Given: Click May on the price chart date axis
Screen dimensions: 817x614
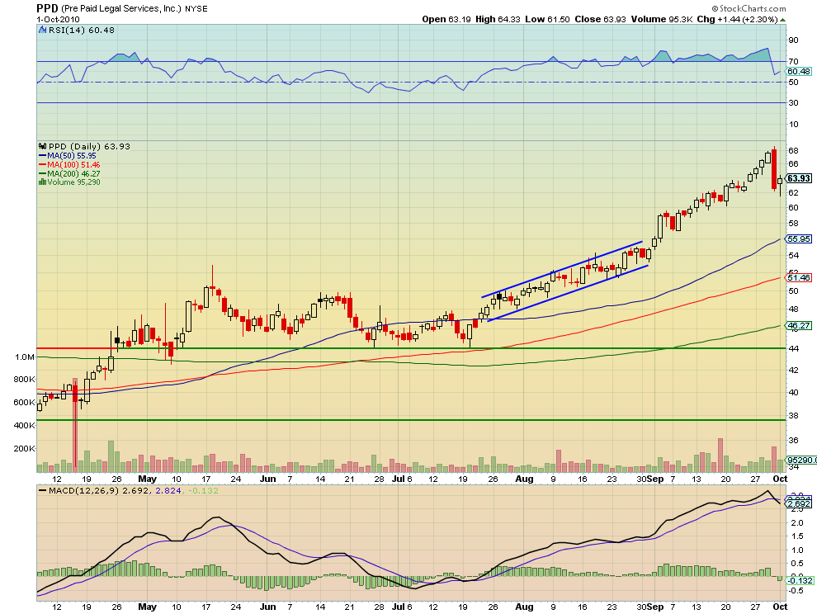Looking at the screenshot, I should click(148, 479).
